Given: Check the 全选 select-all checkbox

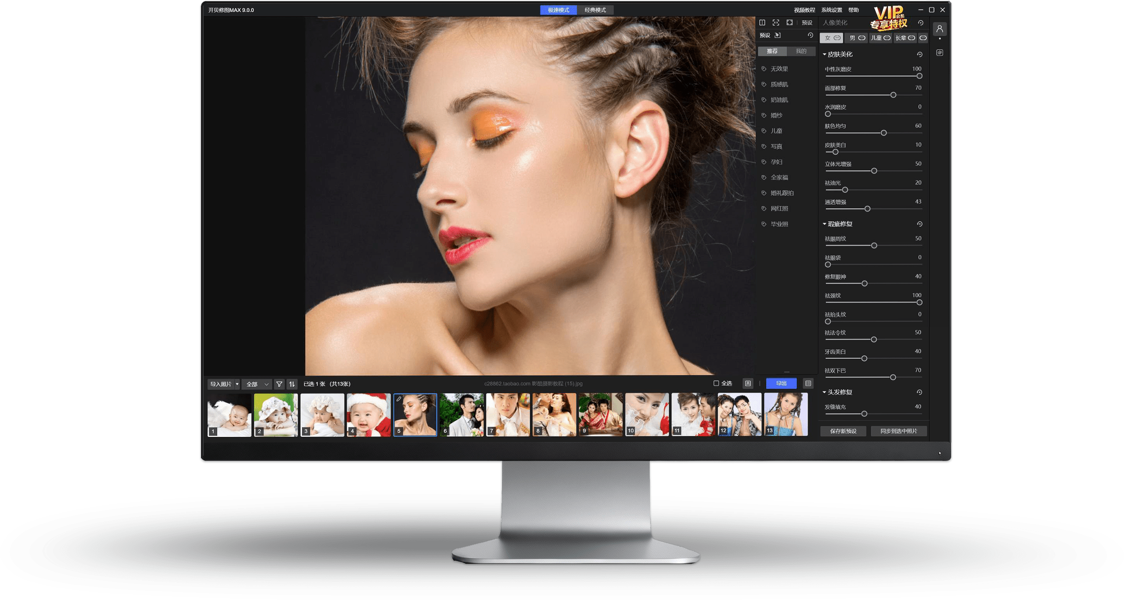Looking at the screenshot, I should [x=716, y=383].
